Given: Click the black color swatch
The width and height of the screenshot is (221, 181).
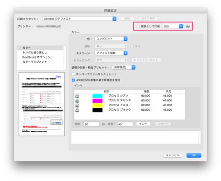Looking at the screenshot, I should [97, 110].
